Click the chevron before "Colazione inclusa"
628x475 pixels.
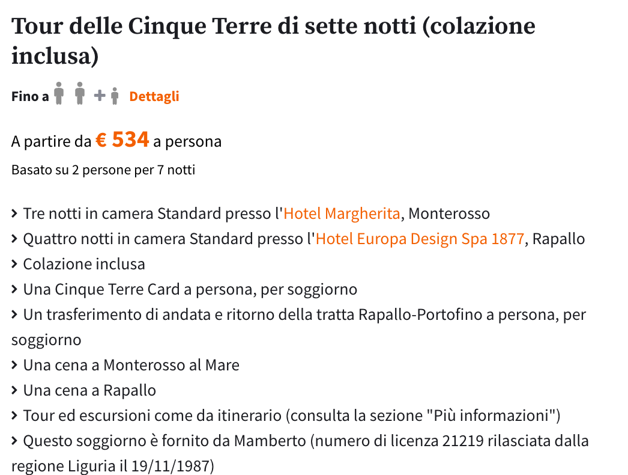tap(15, 265)
